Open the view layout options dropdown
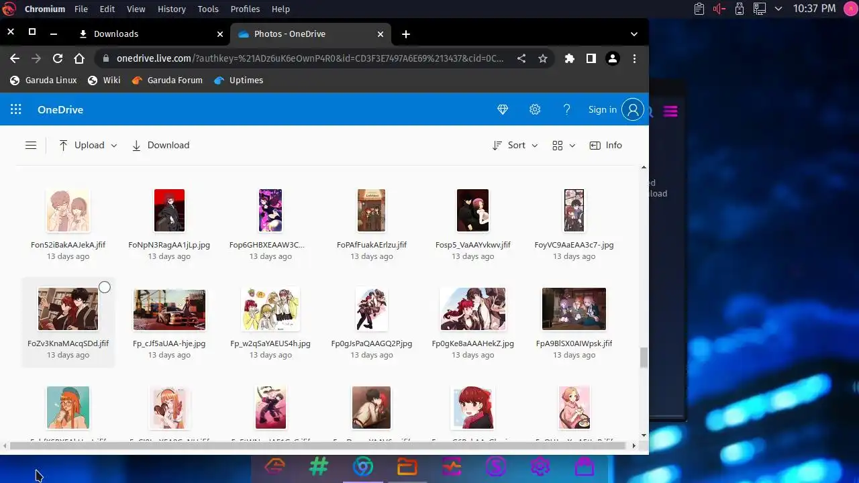859x483 pixels. click(564, 146)
